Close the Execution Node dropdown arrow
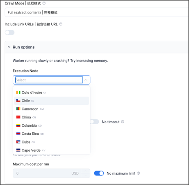The image size is (189, 185). coord(86,80)
